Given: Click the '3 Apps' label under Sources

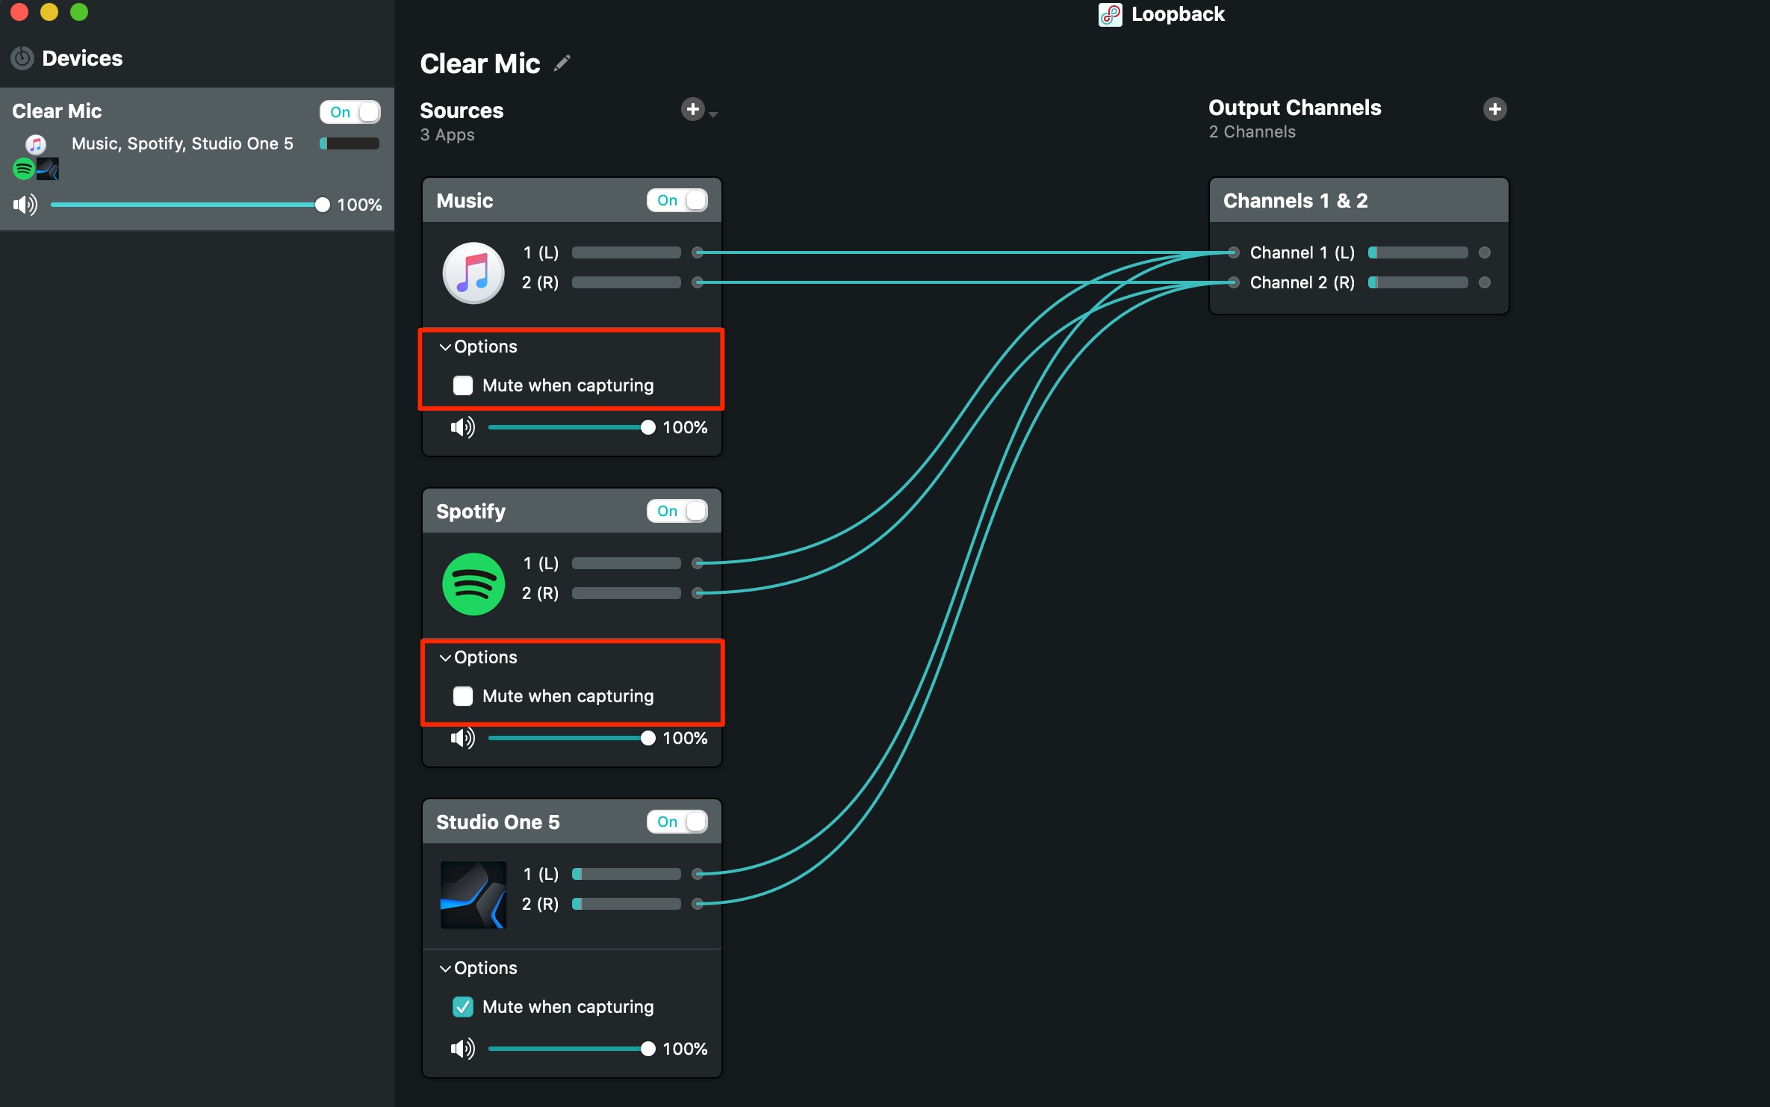Looking at the screenshot, I should coord(447,135).
